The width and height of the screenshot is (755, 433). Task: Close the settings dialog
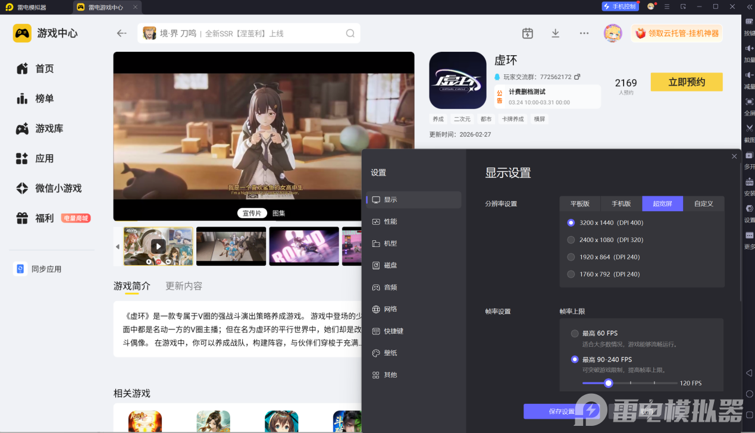click(734, 156)
